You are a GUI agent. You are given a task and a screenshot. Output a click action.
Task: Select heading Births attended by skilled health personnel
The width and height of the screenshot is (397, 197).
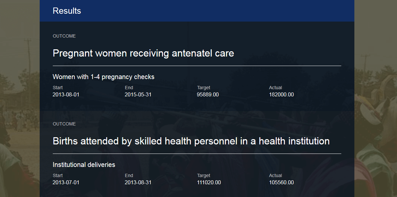pos(191,141)
